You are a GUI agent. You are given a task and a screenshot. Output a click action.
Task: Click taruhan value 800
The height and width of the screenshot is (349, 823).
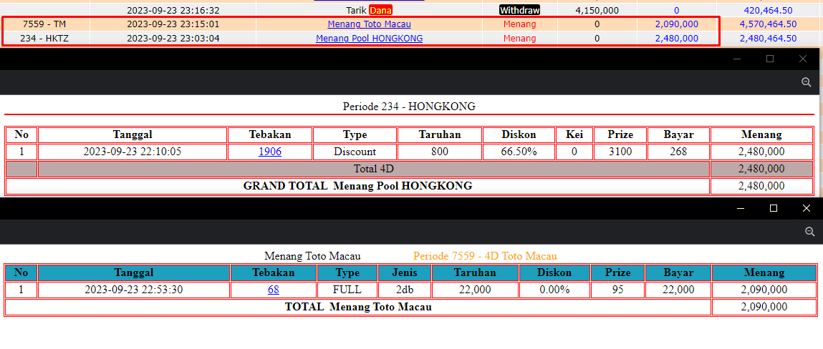440,152
